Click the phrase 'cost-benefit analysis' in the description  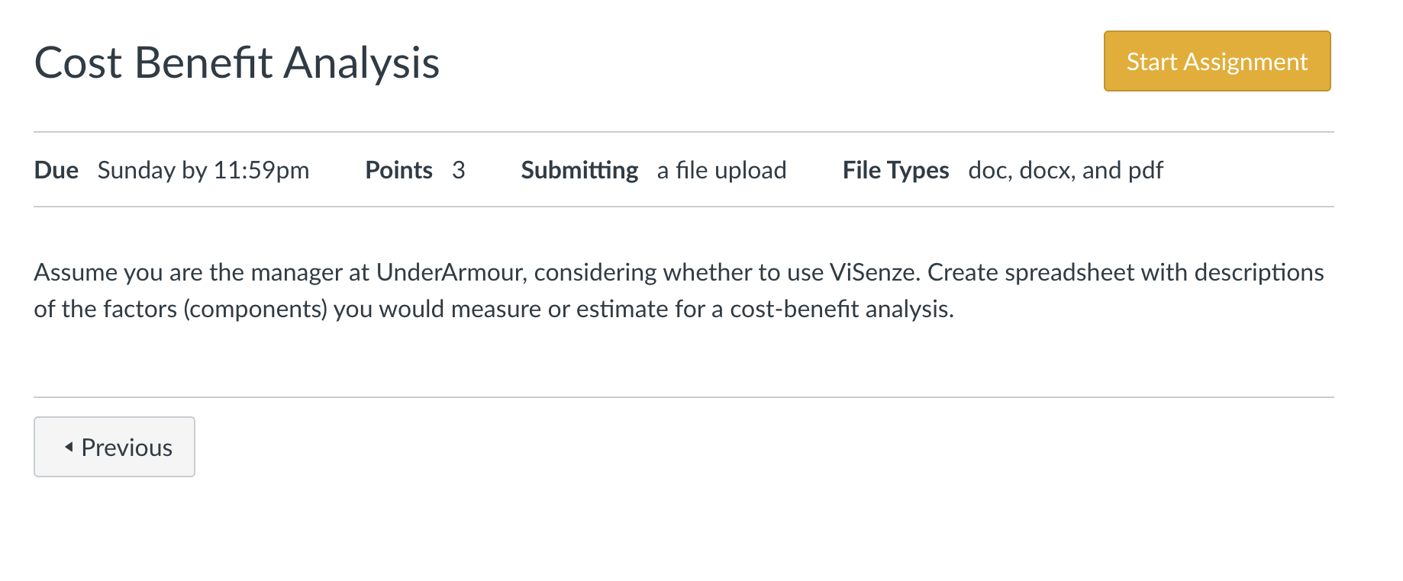click(840, 309)
